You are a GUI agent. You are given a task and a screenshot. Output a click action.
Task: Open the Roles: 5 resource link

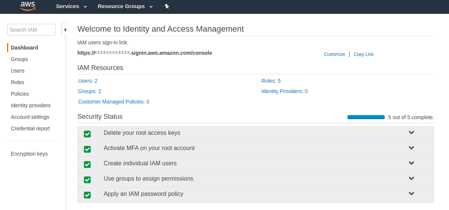tap(271, 81)
